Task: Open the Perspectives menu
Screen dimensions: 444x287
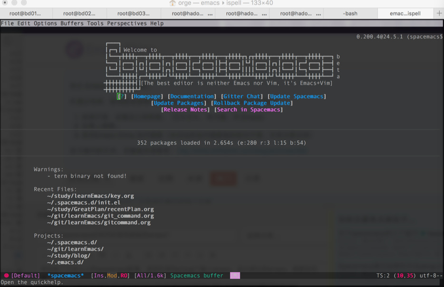Action: (x=127, y=23)
